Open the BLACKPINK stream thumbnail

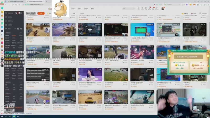coord(90,74)
